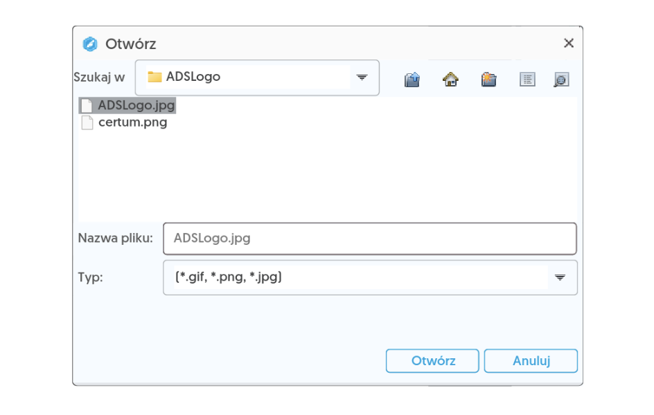Select the ADSLogo.jpg file in the list

(x=136, y=106)
